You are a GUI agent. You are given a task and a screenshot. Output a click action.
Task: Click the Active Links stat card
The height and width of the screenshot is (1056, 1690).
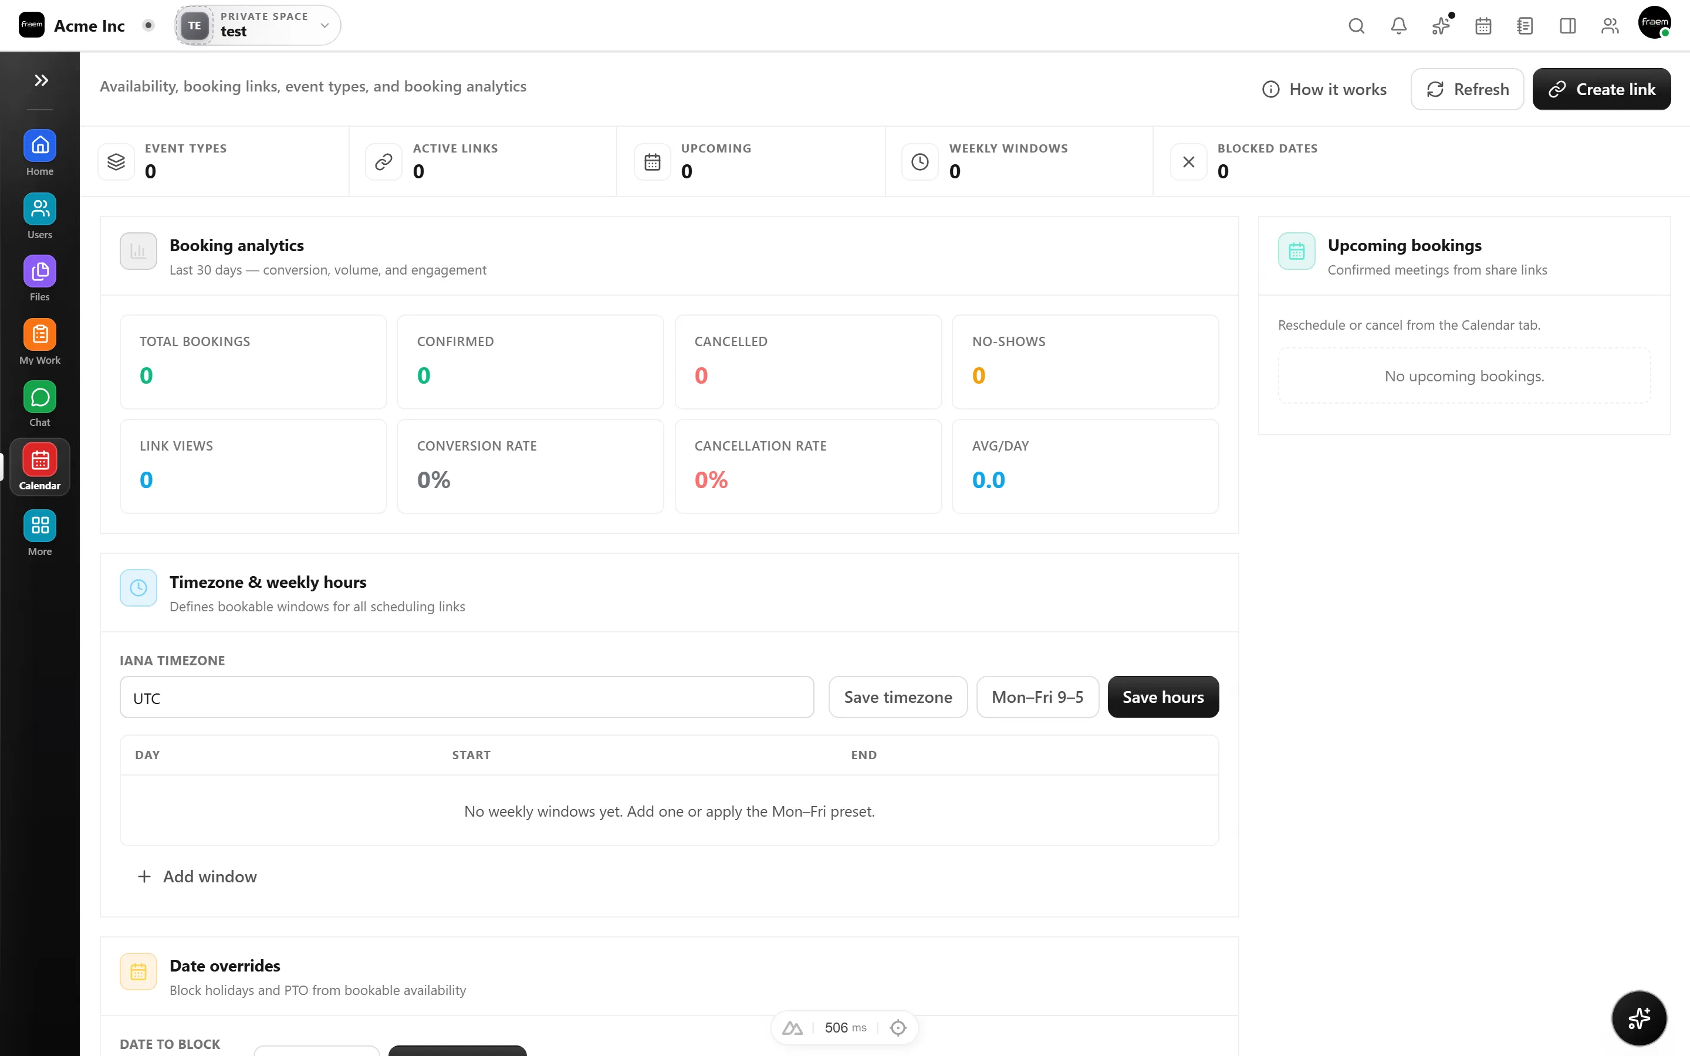pyautogui.click(x=482, y=161)
